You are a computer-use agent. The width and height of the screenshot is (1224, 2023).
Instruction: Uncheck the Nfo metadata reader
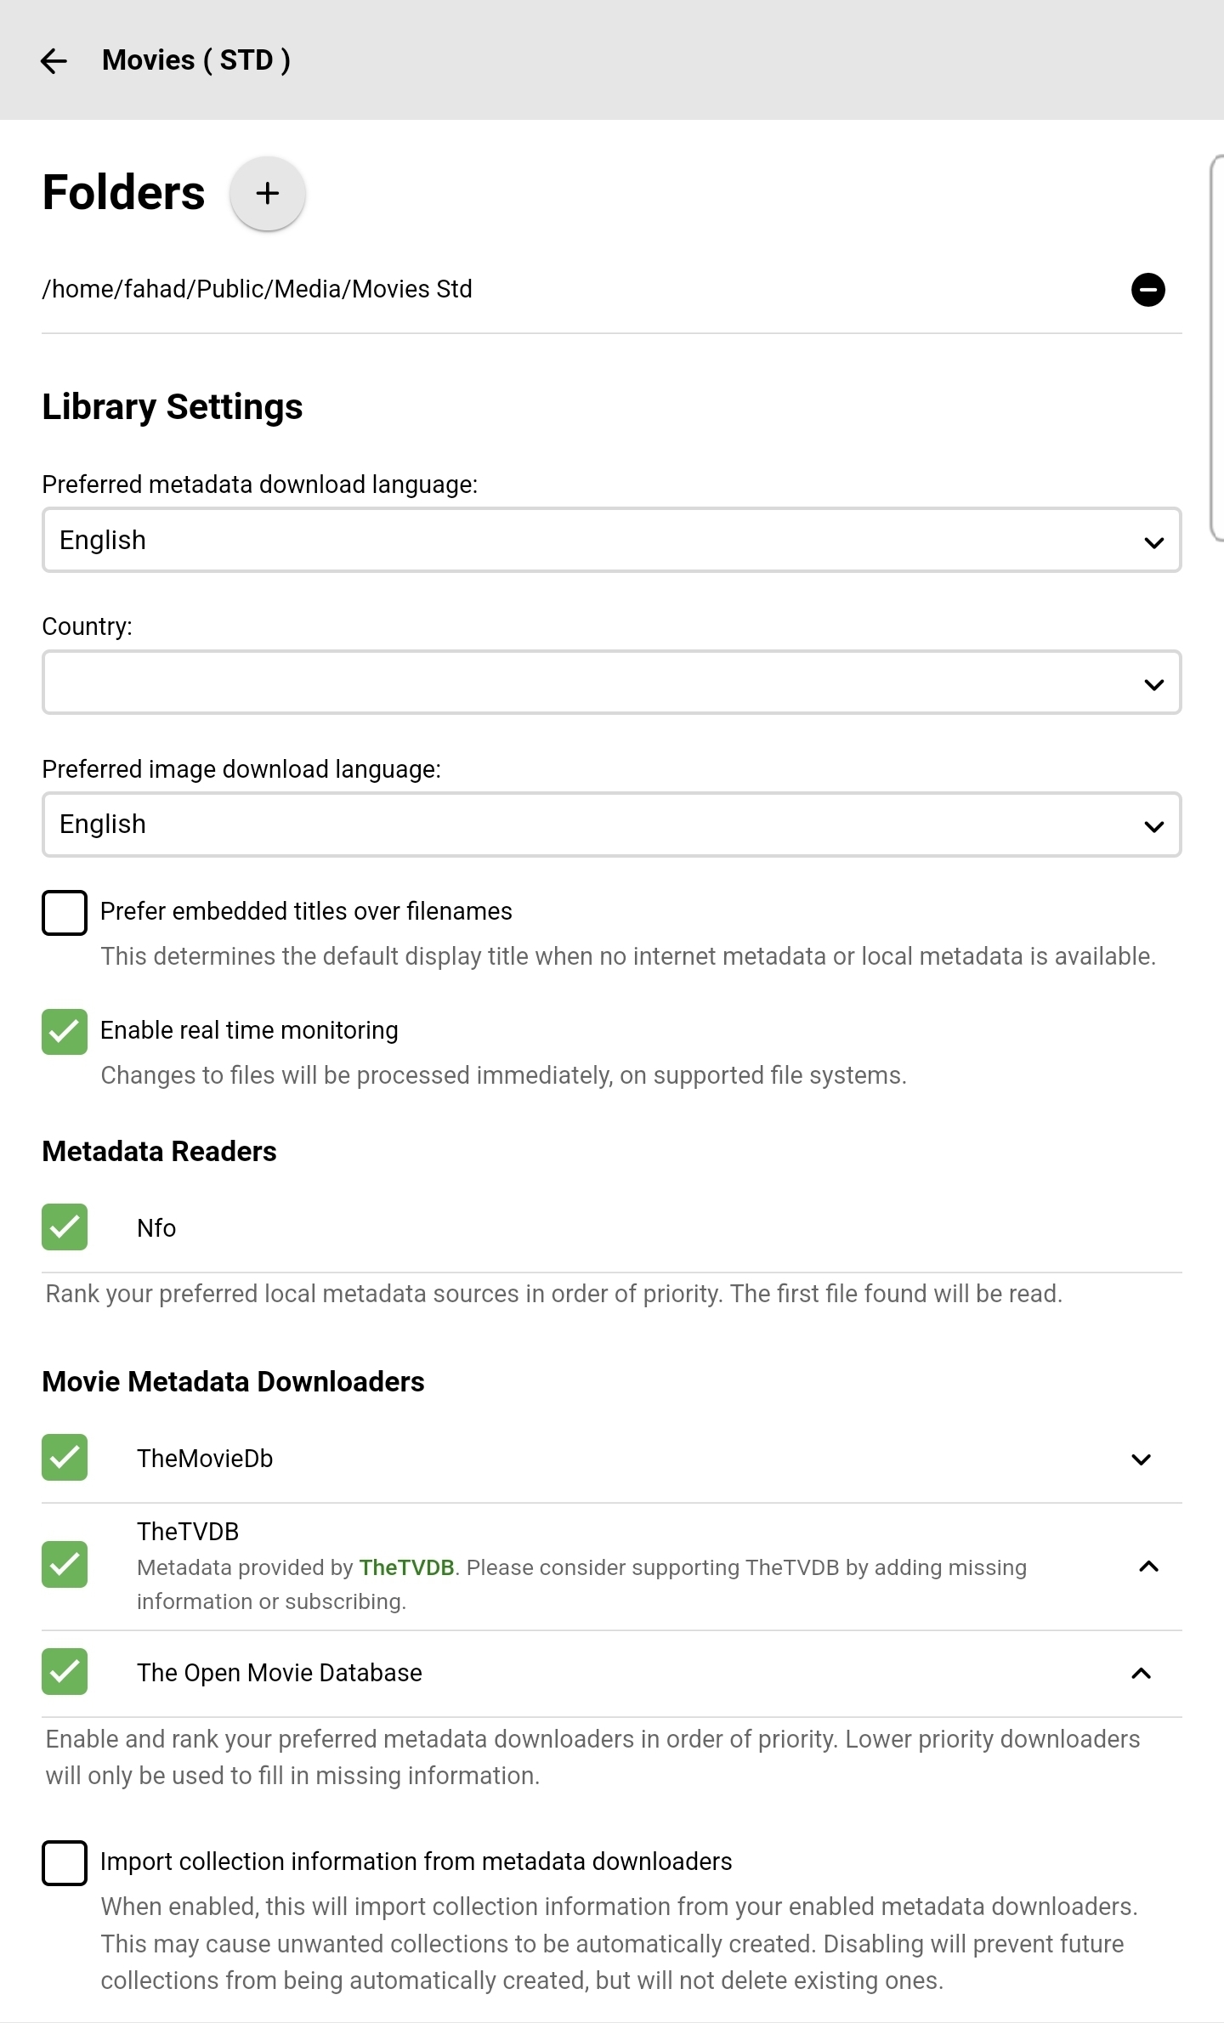click(65, 1227)
